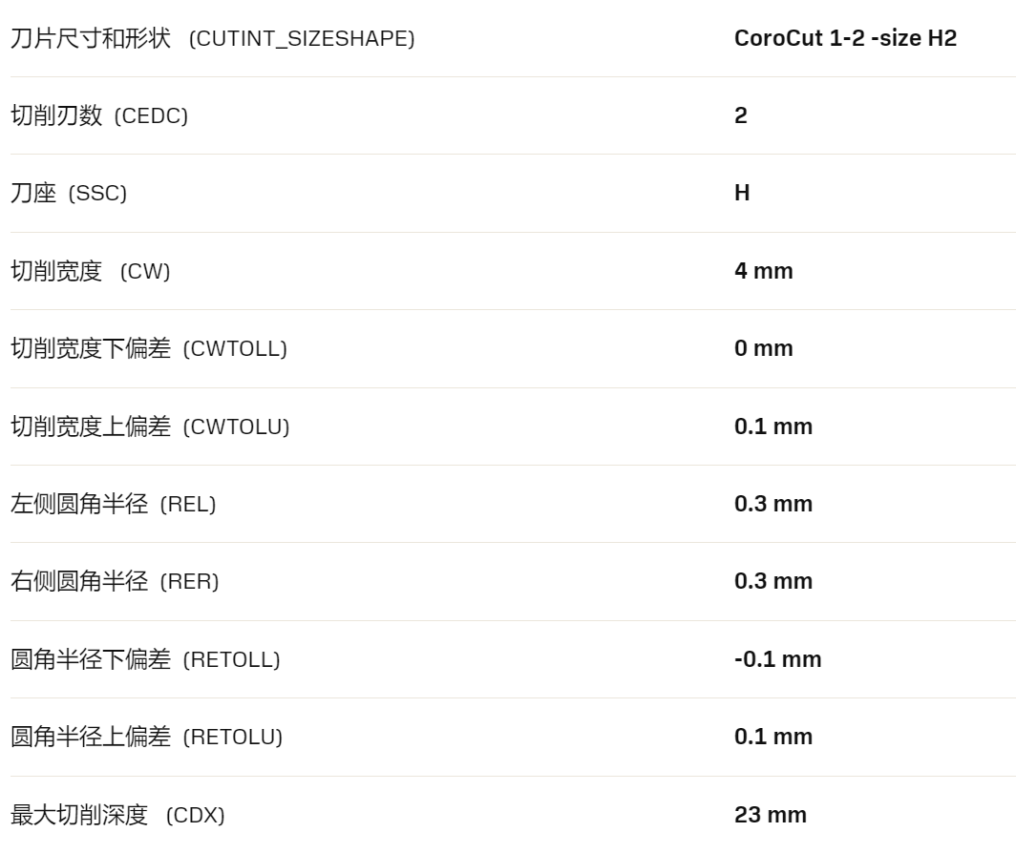The width and height of the screenshot is (1016, 853).
Task: Click the SSC value H
Action: point(742,193)
